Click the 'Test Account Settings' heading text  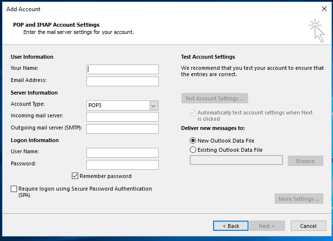(x=208, y=57)
